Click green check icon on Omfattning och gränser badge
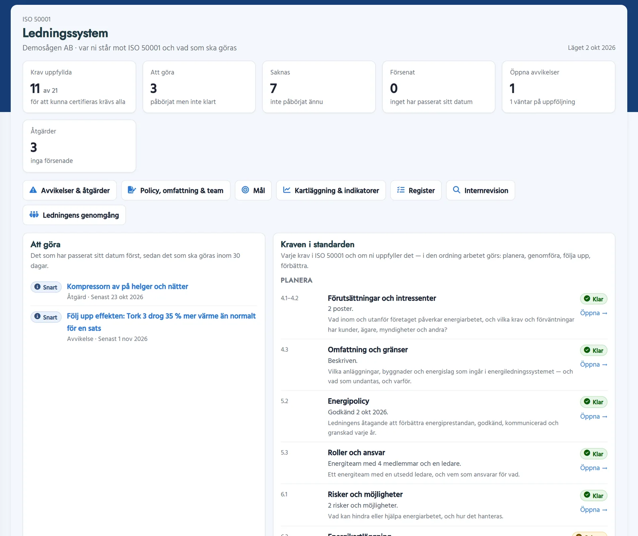Screen dimensions: 638x536 (x=587, y=350)
